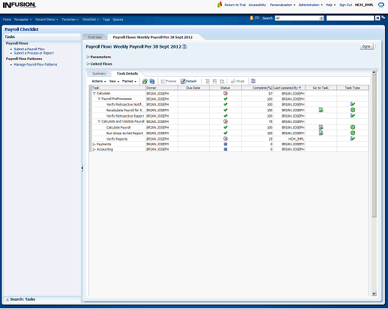Expand the Payments task node
388x310 pixels.
[x=94, y=144]
